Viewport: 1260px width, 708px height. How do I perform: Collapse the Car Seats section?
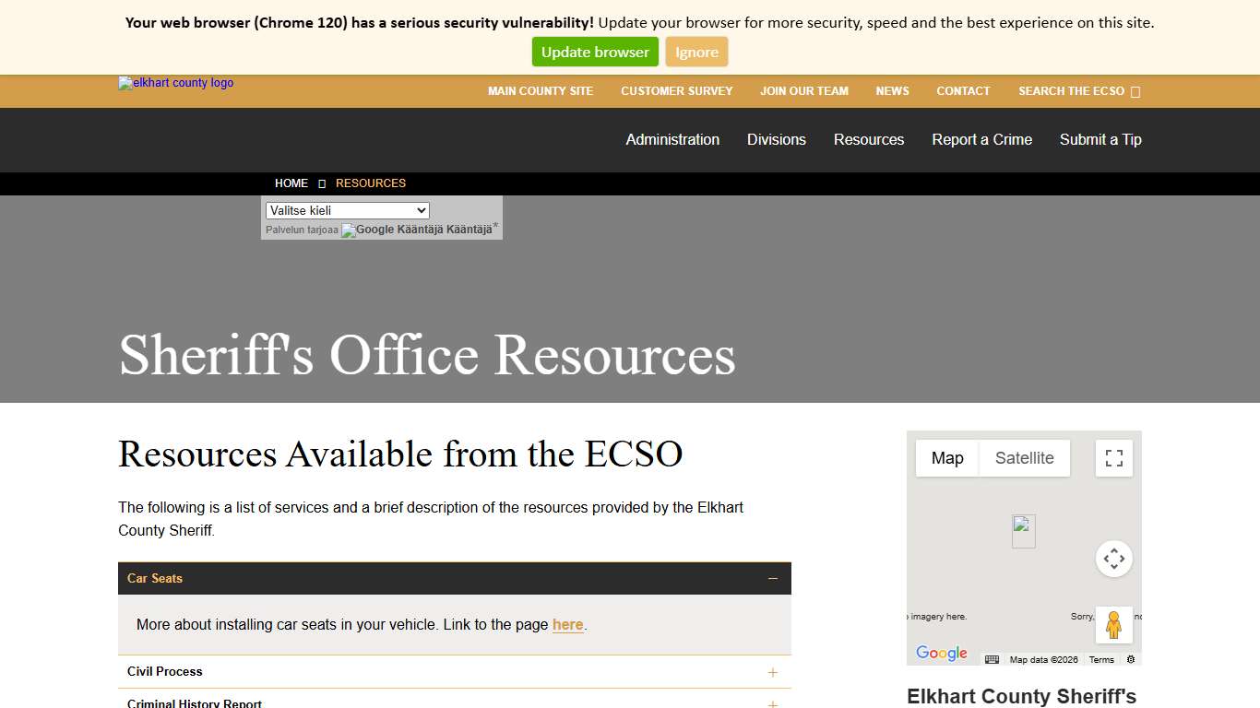[x=773, y=578]
